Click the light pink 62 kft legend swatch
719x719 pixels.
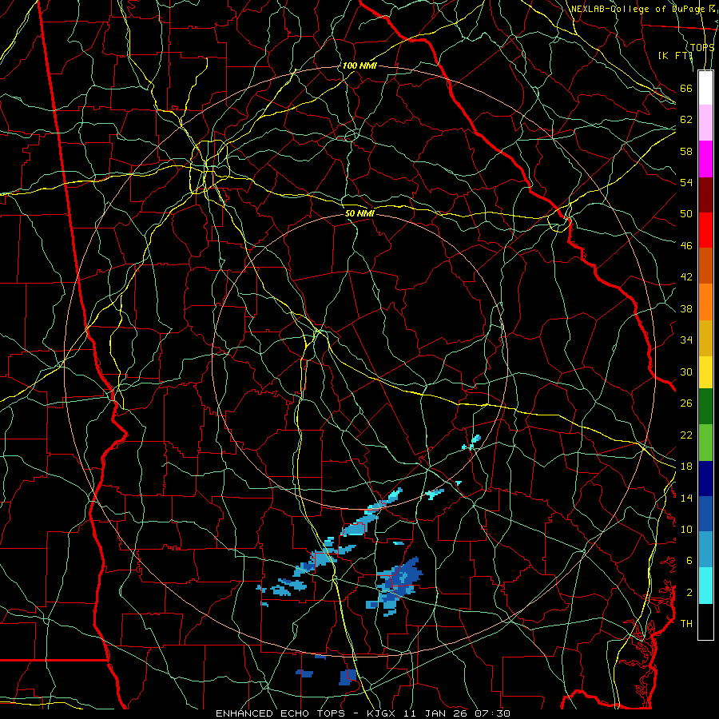tap(705, 122)
